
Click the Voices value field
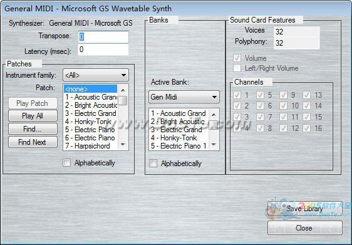click(296, 32)
